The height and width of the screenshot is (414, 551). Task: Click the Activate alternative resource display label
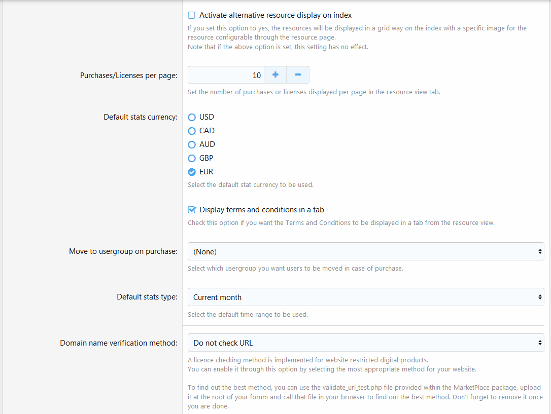click(275, 15)
